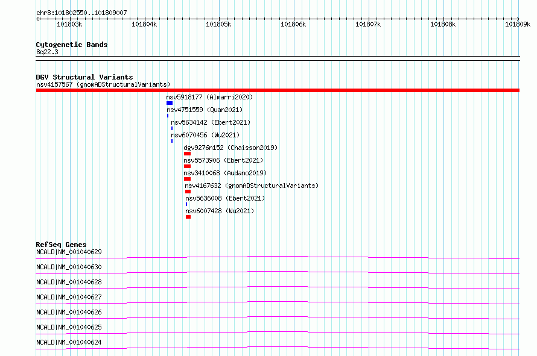Click the chr8:101802550..101809007 coordinate text
Image resolution: width=537 pixels, height=356 pixels.
click(x=81, y=13)
